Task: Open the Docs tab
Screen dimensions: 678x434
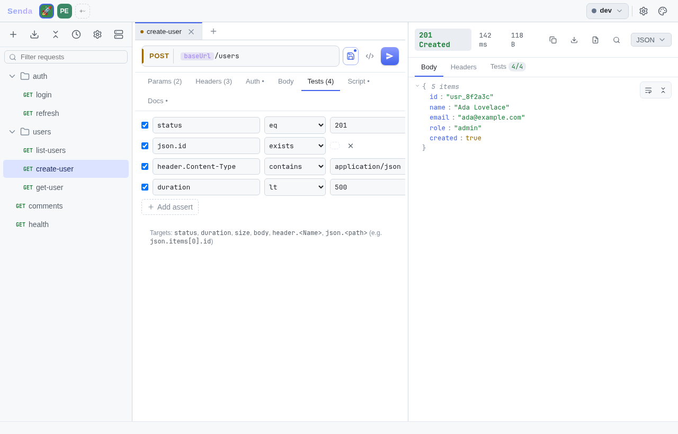Action: click(158, 101)
